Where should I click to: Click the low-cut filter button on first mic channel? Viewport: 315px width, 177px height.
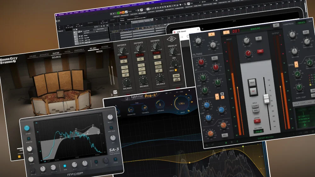(125, 71)
